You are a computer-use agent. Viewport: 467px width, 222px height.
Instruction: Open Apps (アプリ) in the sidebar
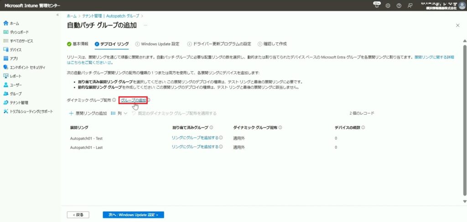(x=11, y=59)
